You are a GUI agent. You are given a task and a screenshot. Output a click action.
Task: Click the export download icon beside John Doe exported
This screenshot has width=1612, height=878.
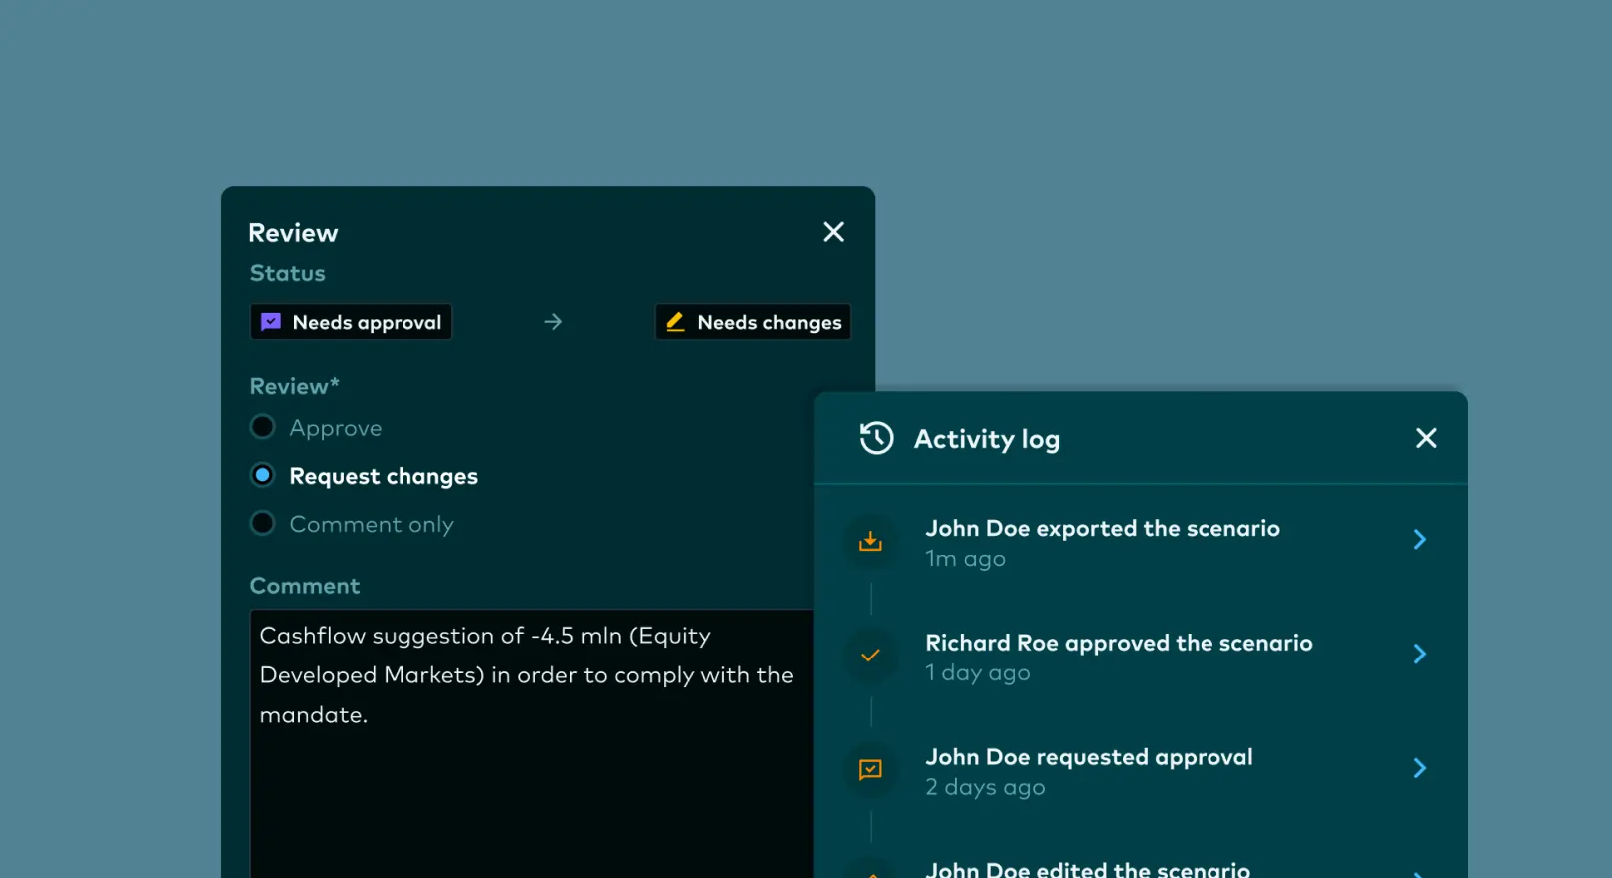pyautogui.click(x=870, y=541)
